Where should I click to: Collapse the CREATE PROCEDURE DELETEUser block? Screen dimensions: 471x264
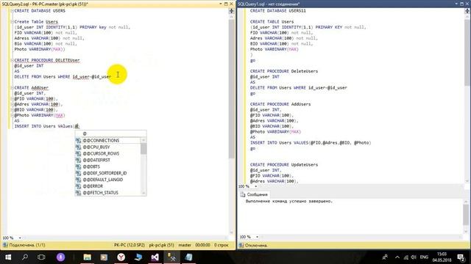pyautogui.click(x=13, y=60)
